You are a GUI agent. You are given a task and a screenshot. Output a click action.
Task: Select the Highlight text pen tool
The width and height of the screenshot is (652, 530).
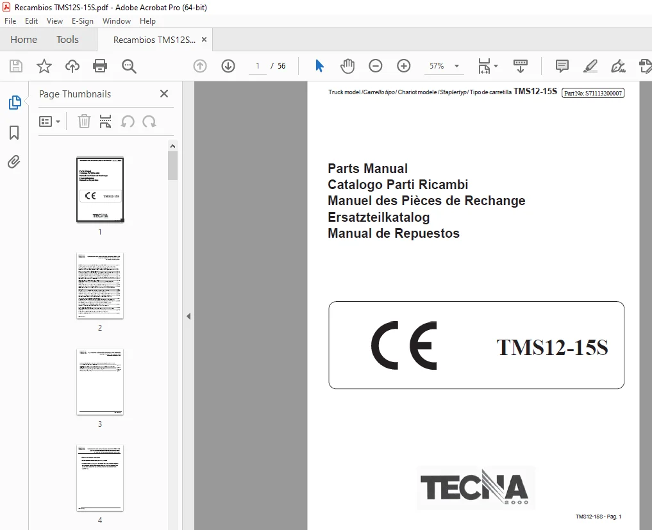[x=590, y=65]
